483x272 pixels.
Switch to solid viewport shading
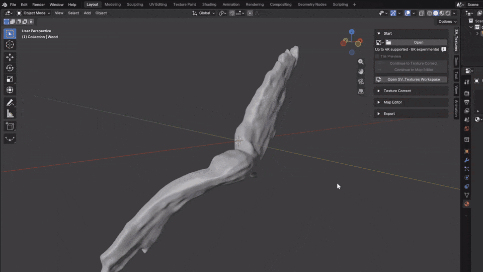[436, 13]
